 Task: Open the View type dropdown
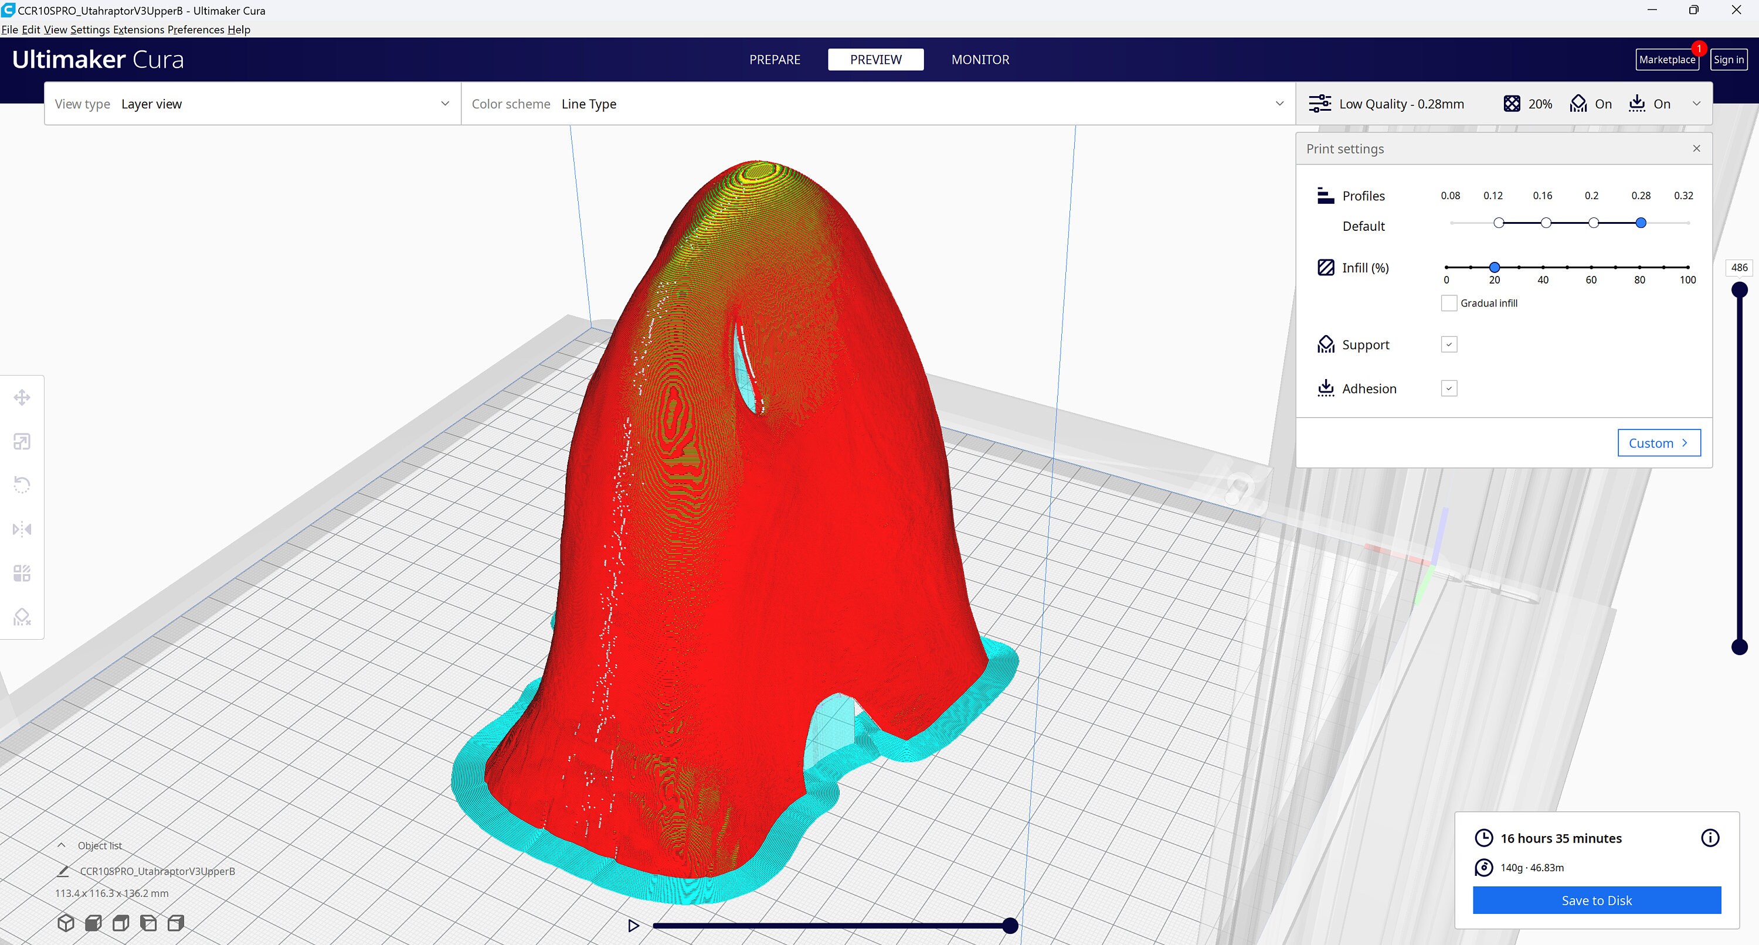(253, 104)
